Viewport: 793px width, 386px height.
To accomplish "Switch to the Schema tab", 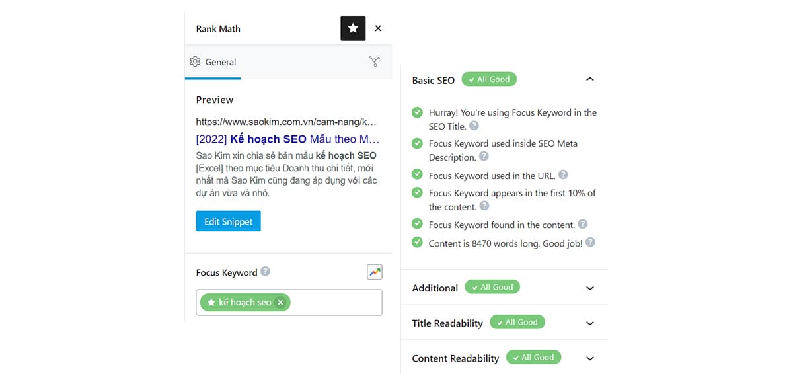I will pos(375,61).
